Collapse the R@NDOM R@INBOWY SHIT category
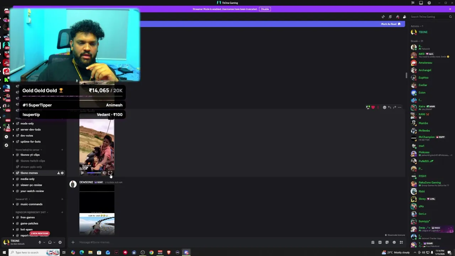Image resolution: width=455 pixels, height=256 pixels. (x=32, y=212)
